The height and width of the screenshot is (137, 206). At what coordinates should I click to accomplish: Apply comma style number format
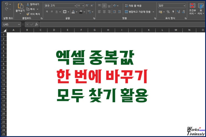[173, 12]
